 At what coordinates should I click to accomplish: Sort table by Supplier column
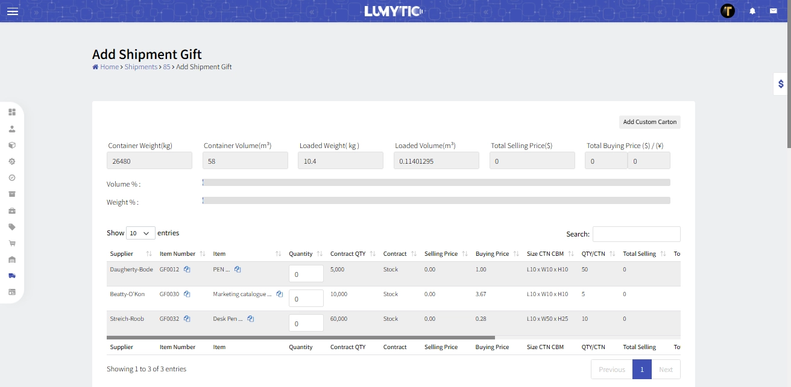(x=149, y=254)
